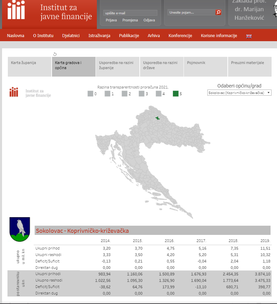Viewport: 277px width, 304px height.
Task: Click the Prijava link
Action: coord(111,20)
